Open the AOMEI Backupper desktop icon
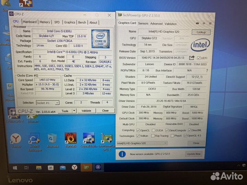Viewport: 247px width, 185px height. click(x=35, y=142)
